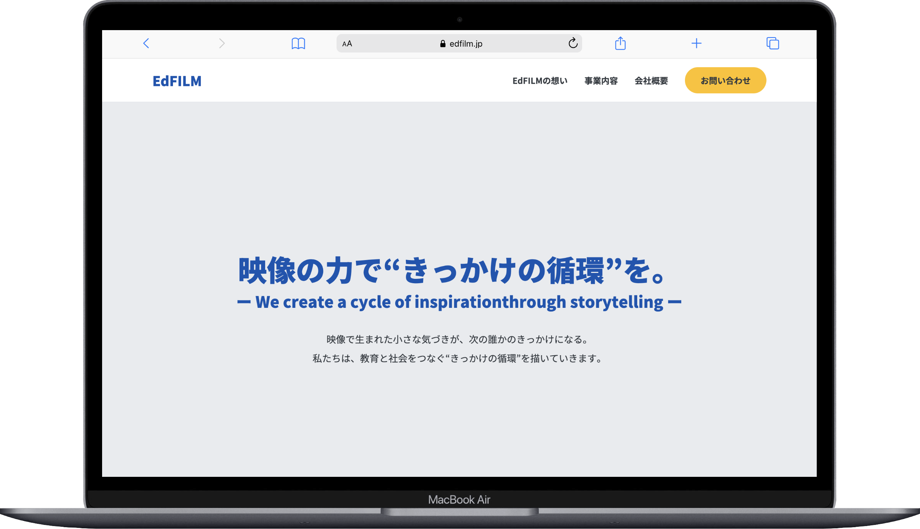Click the English tagline about storytelling
Image resolution: width=920 pixels, height=529 pixels.
pos(459,302)
